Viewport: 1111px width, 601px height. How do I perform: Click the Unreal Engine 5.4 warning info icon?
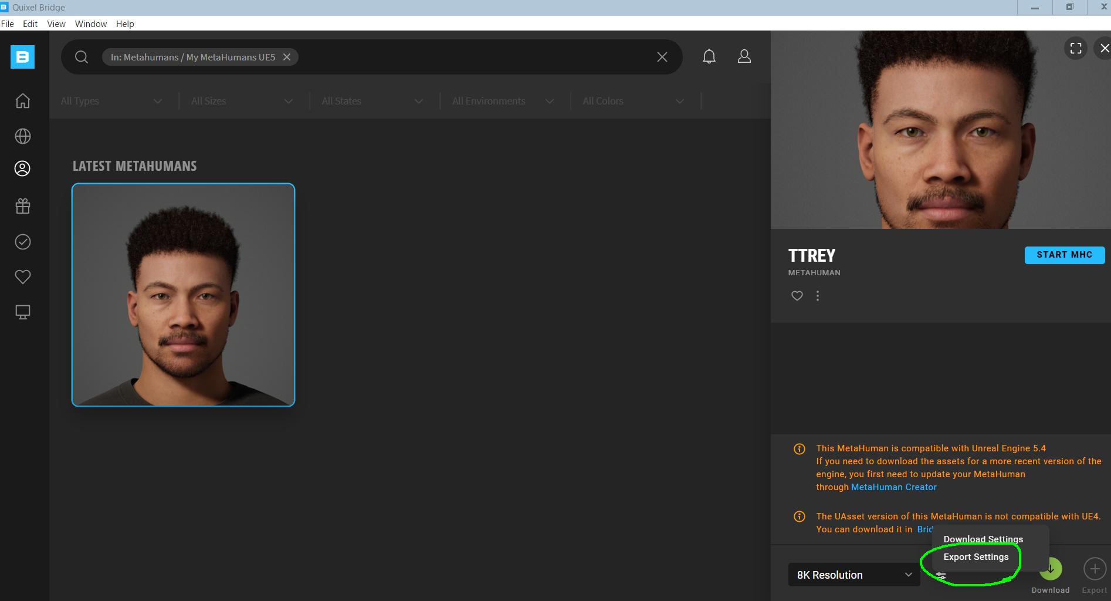click(800, 449)
